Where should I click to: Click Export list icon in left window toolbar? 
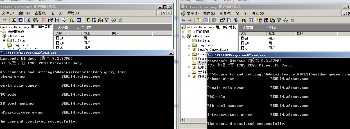[64, 20]
